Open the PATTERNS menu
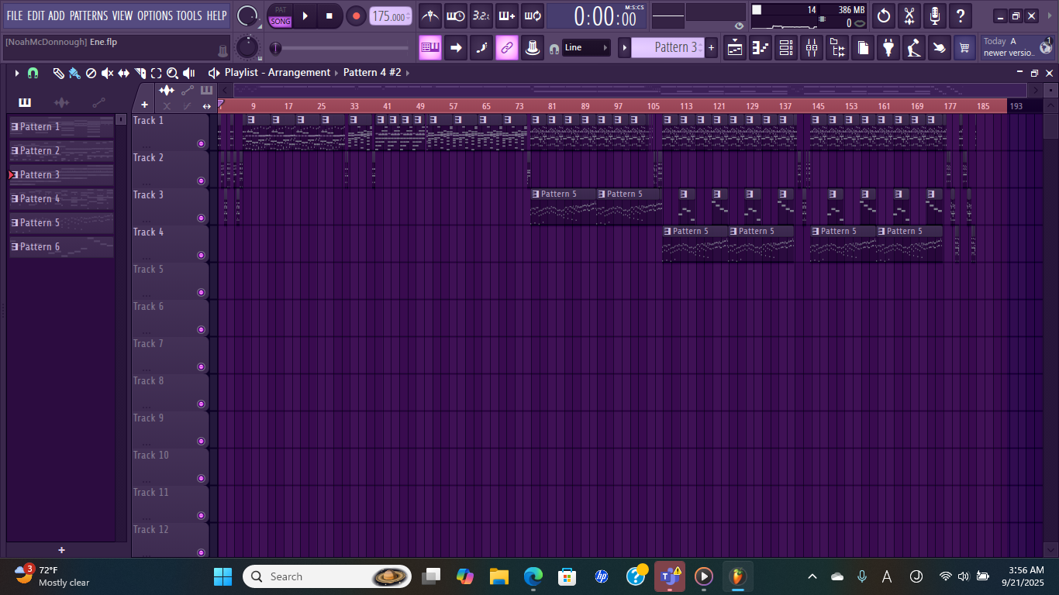This screenshot has width=1059, height=595. (88, 15)
